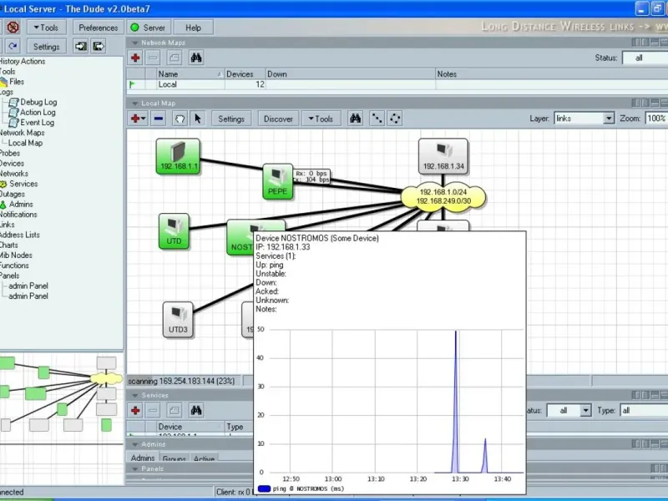
Task: Open Services Status dropdown arrow
Action: (586, 410)
